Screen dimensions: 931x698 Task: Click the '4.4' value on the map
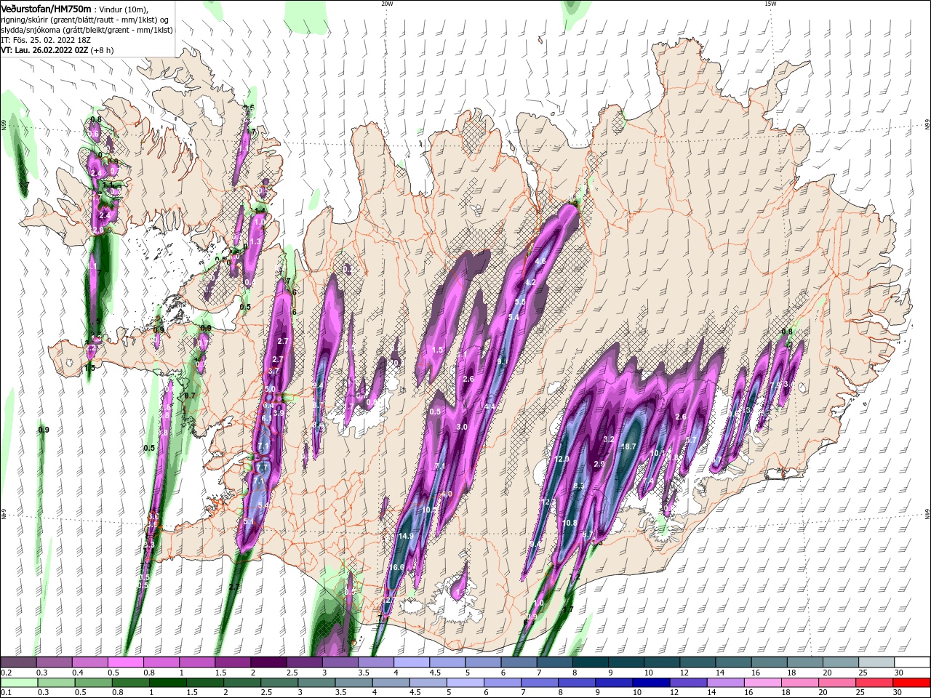point(489,406)
